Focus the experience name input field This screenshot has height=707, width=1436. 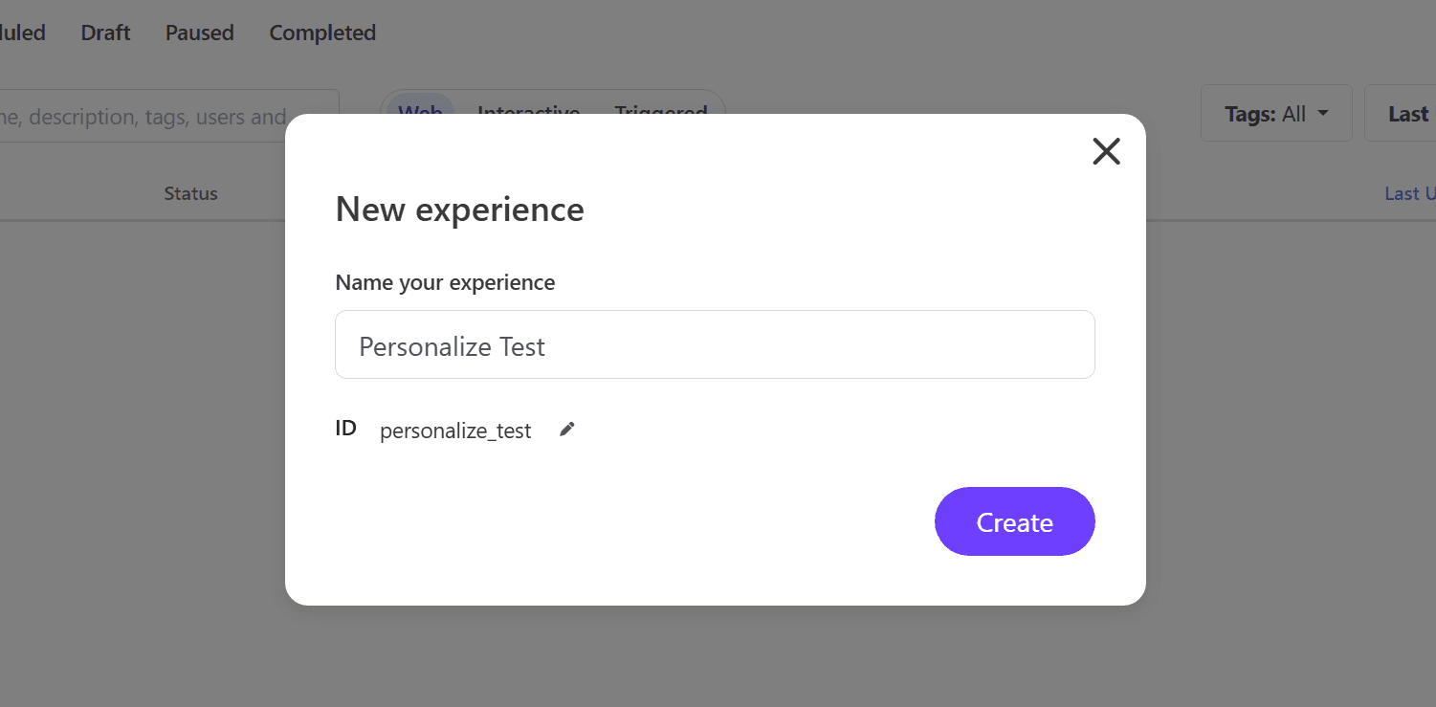(715, 345)
